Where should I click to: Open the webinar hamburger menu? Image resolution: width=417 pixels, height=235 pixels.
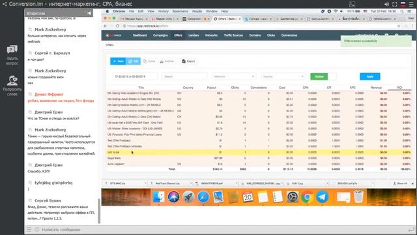411,5
